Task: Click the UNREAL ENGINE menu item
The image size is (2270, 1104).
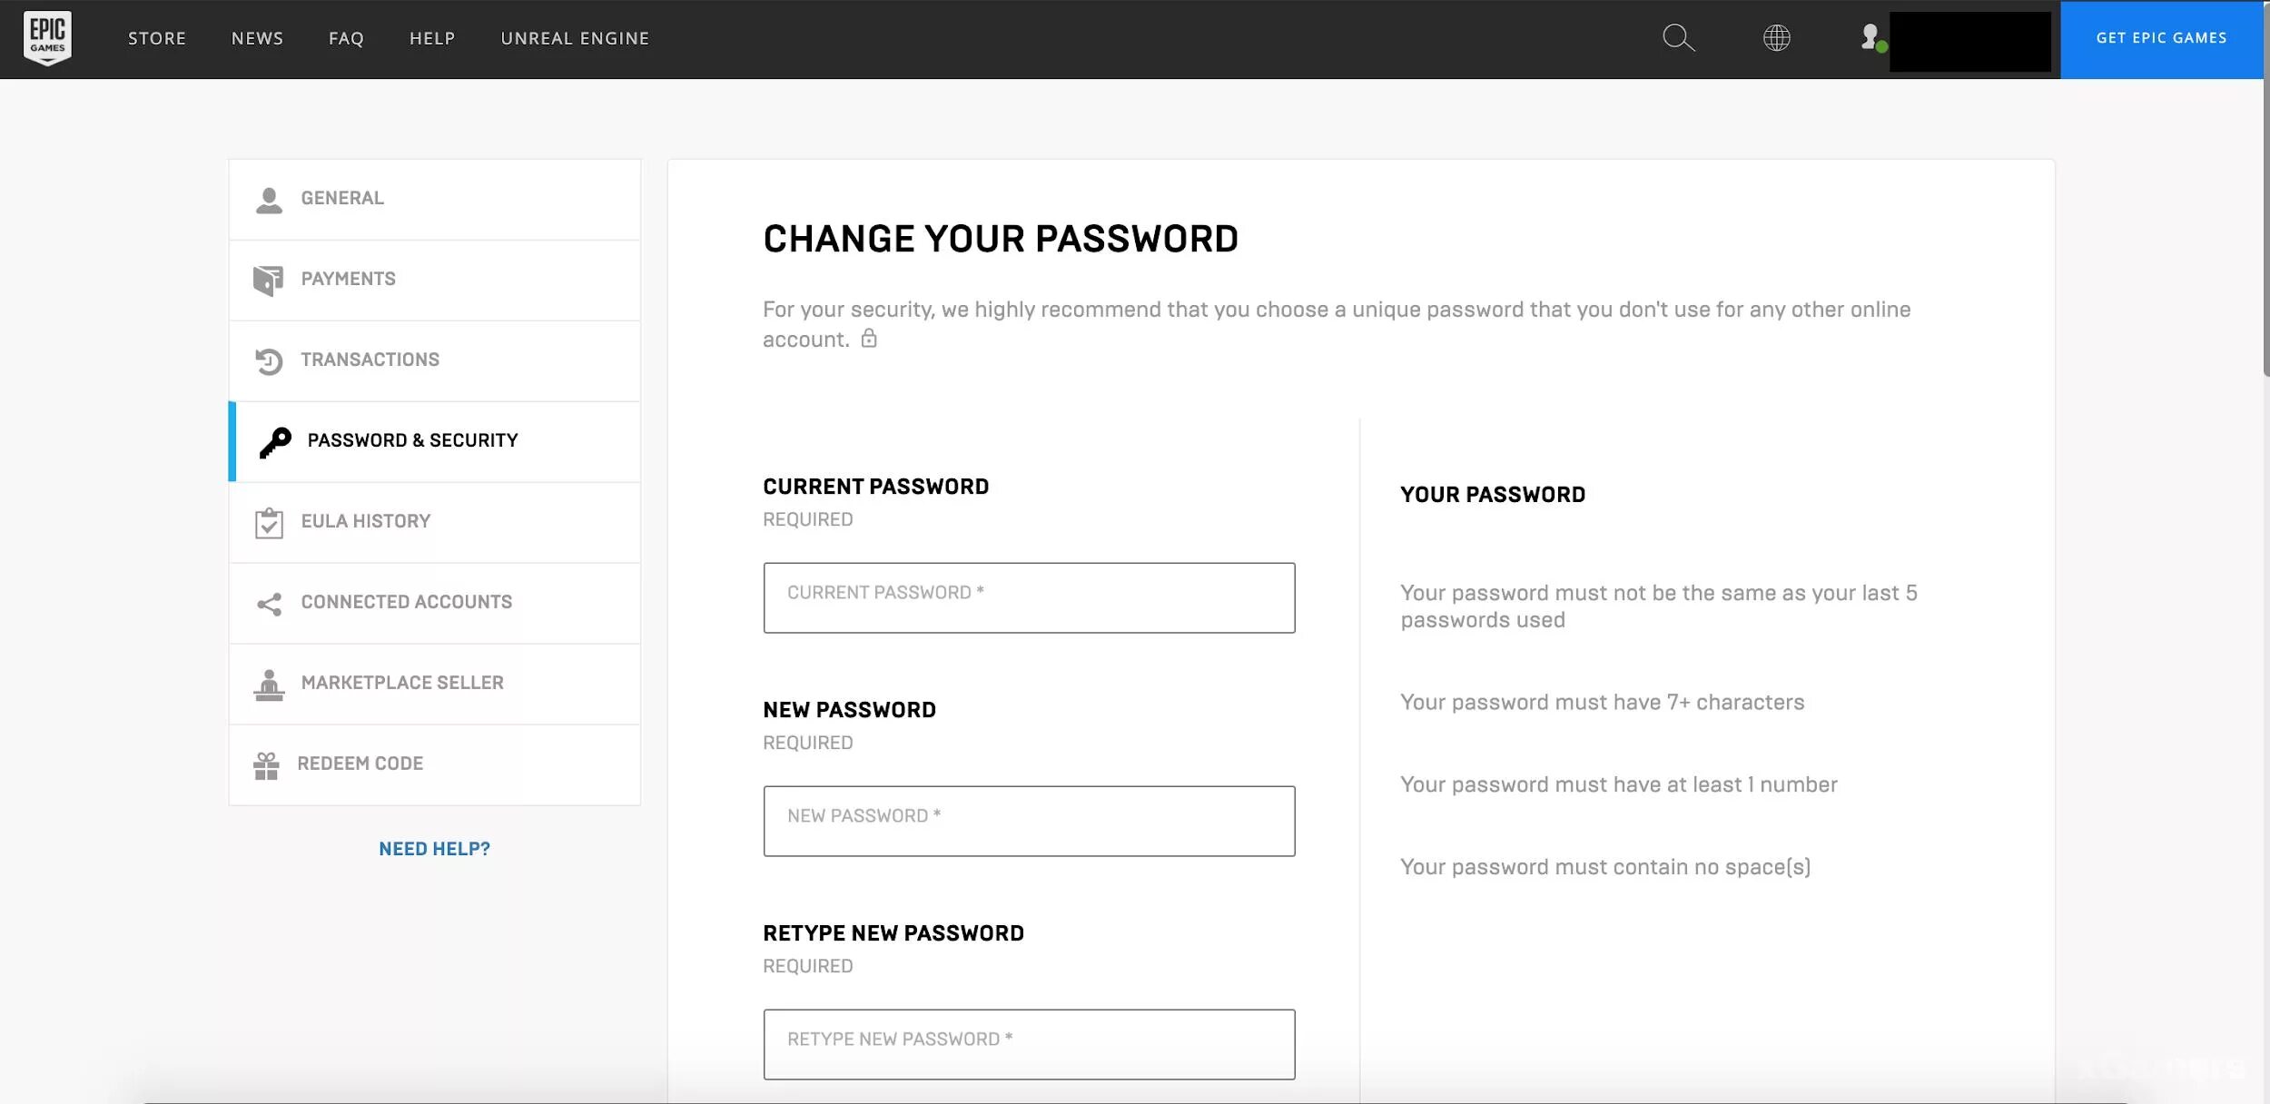Action: pyautogui.click(x=577, y=39)
